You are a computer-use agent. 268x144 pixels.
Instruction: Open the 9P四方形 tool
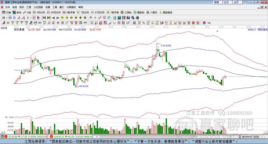(54, 13)
